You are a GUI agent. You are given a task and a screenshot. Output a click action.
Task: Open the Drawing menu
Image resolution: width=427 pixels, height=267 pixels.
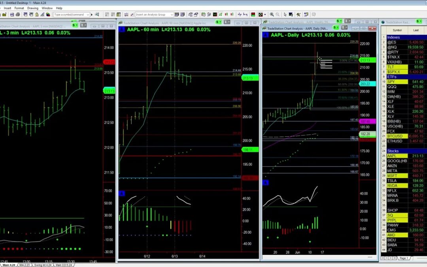click(x=33, y=8)
